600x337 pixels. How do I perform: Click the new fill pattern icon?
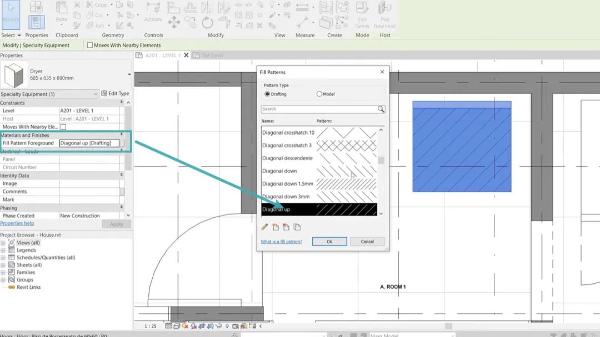(276, 227)
